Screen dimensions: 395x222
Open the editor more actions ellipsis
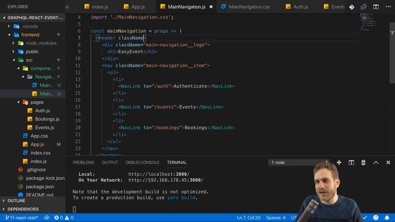point(388,7)
